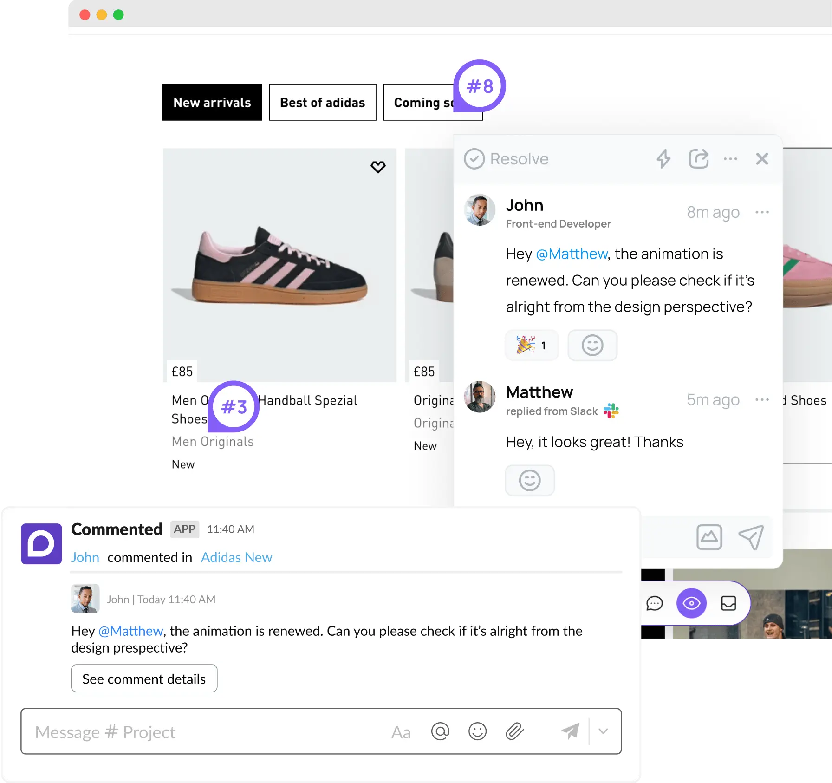The width and height of the screenshot is (832, 783).
Task: Open options menu for Matthew's reply
Action: [x=762, y=399]
